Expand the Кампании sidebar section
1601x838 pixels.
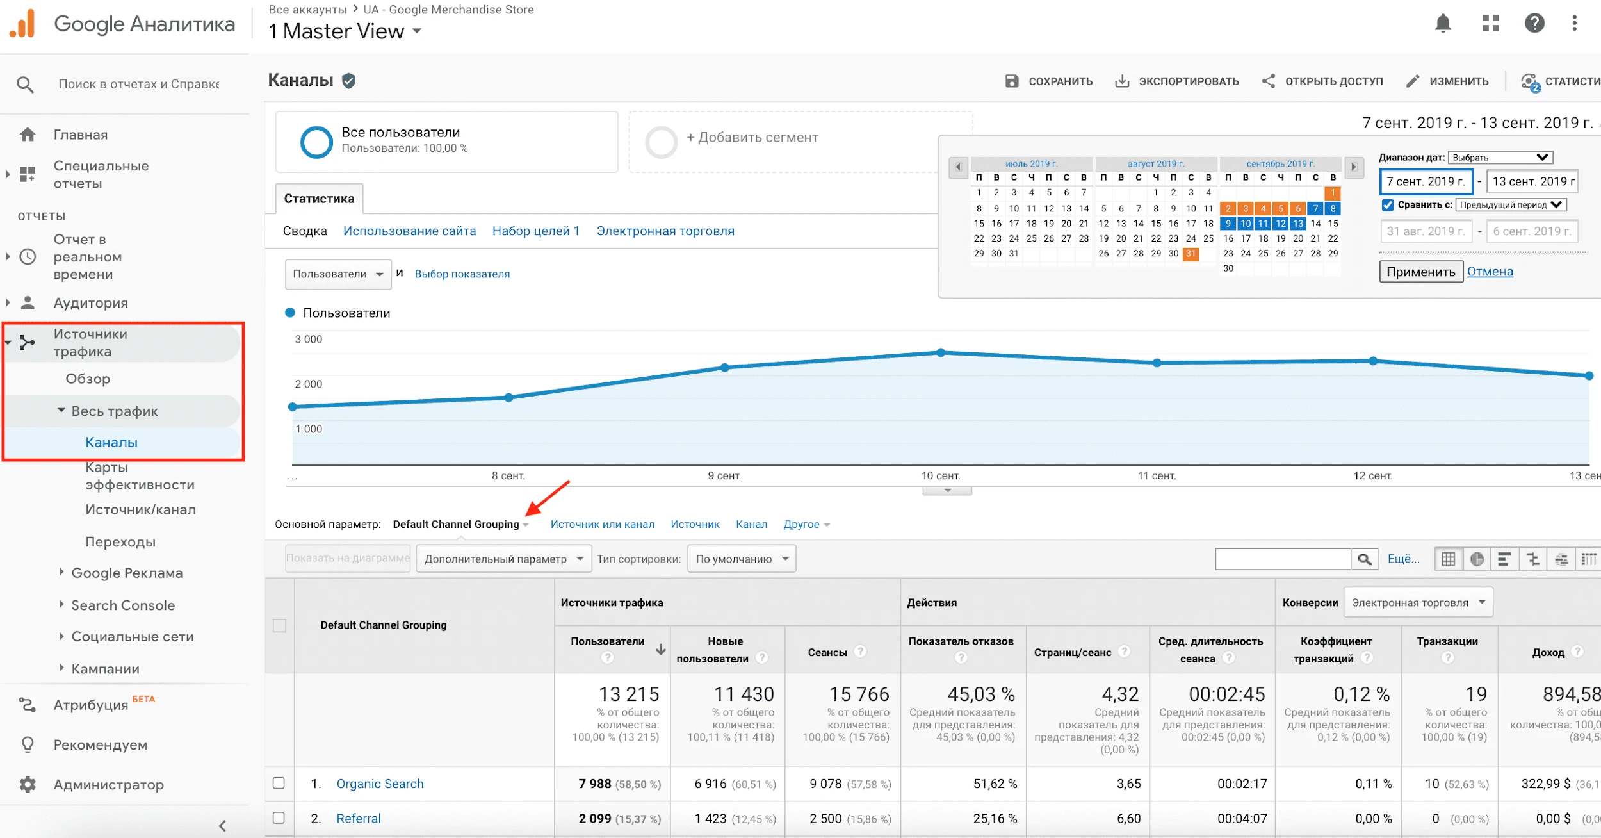61,668
